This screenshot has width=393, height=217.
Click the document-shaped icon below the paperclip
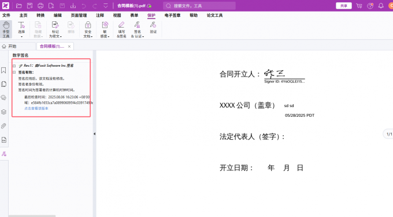pos(4,140)
